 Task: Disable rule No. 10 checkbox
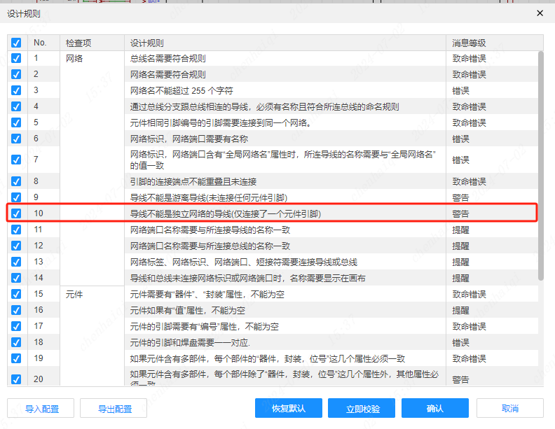coord(16,213)
